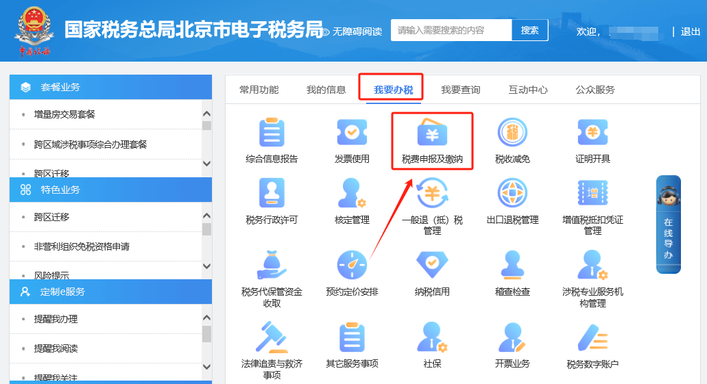Image resolution: width=707 pixels, height=384 pixels.
Task: Open 综合信息报告 icon
Action: pos(272,133)
